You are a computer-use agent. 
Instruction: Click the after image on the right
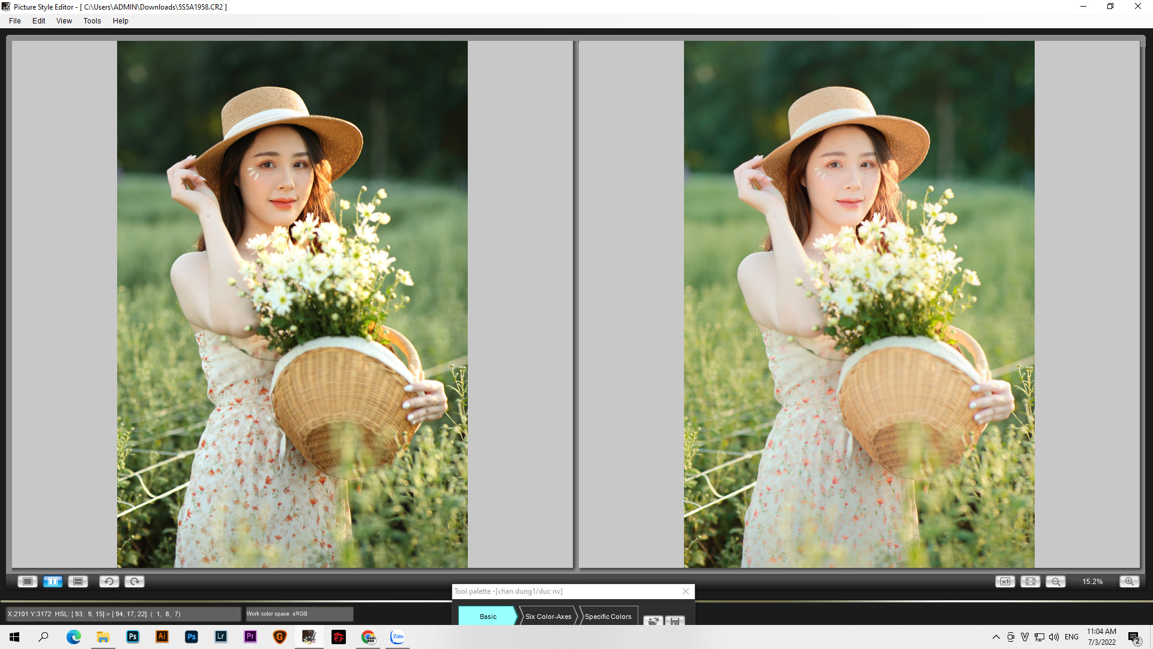(859, 304)
